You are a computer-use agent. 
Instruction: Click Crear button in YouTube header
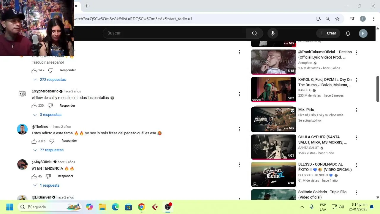328,33
